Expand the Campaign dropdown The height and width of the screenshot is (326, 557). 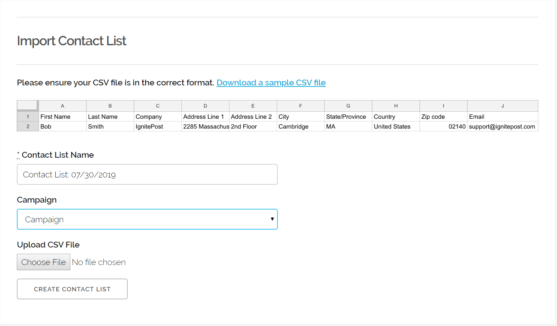[x=147, y=219]
